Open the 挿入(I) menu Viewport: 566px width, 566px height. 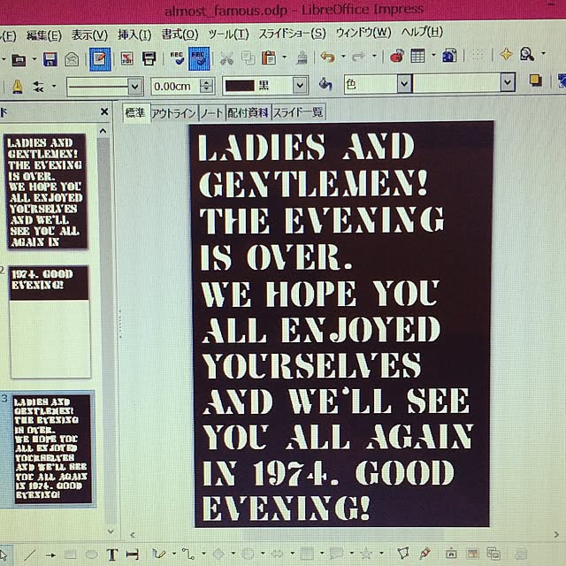[134, 34]
